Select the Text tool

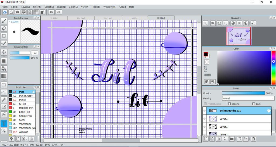pyautogui.click(x=4, y=123)
